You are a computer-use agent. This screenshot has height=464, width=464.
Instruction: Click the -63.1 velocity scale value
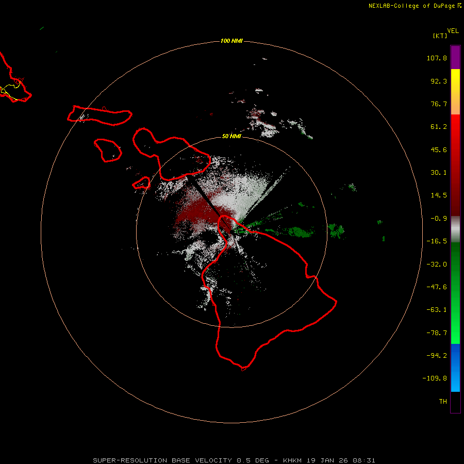(x=437, y=310)
